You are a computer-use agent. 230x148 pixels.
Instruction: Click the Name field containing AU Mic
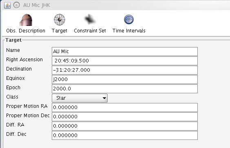[125, 51]
